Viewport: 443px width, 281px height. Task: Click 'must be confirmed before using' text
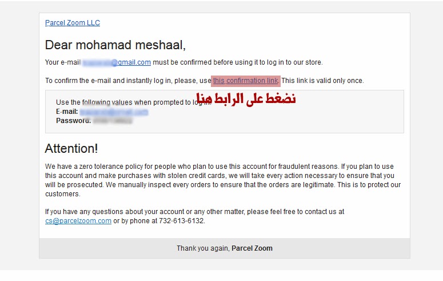tap(238, 62)
